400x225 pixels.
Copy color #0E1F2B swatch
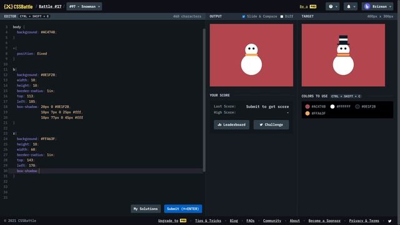point(357,107)
